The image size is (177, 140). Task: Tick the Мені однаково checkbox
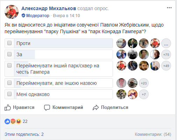[x=9, y=94]
